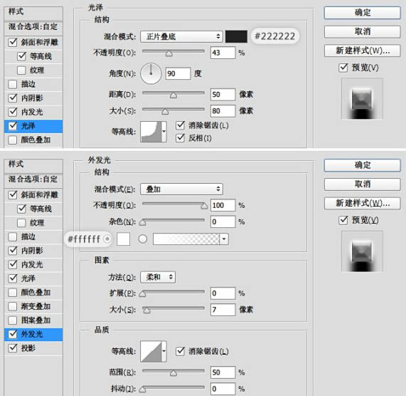Enable the 渐变叠加 checkbox
The width and height of the screenshot is (406, 396).
coord(12,306)
